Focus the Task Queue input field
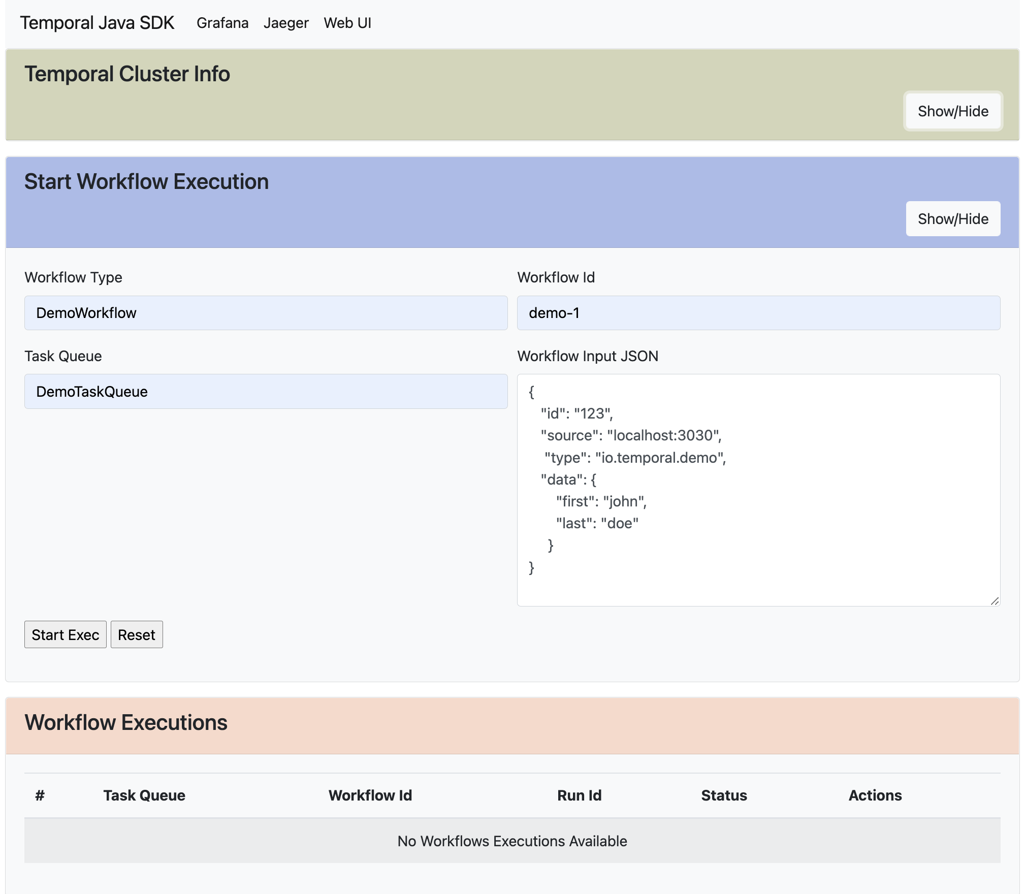The width and height of the screenshot is (1025, 894). [266, 392]
